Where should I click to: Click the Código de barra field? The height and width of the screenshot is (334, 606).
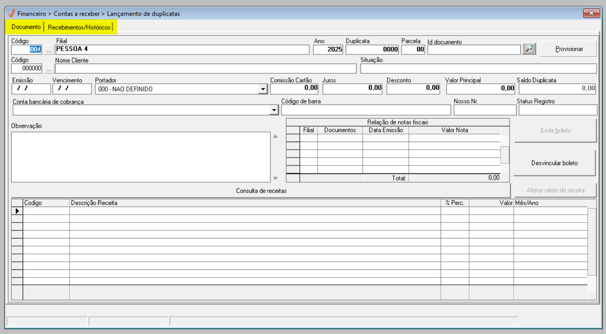[x=366, y=110]
